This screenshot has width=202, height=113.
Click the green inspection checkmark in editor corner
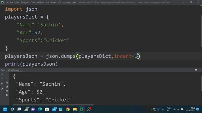click(x=201, y=6)
